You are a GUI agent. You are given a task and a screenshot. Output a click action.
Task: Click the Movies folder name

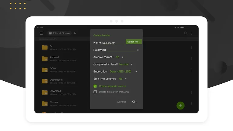[x=54, y=102]
